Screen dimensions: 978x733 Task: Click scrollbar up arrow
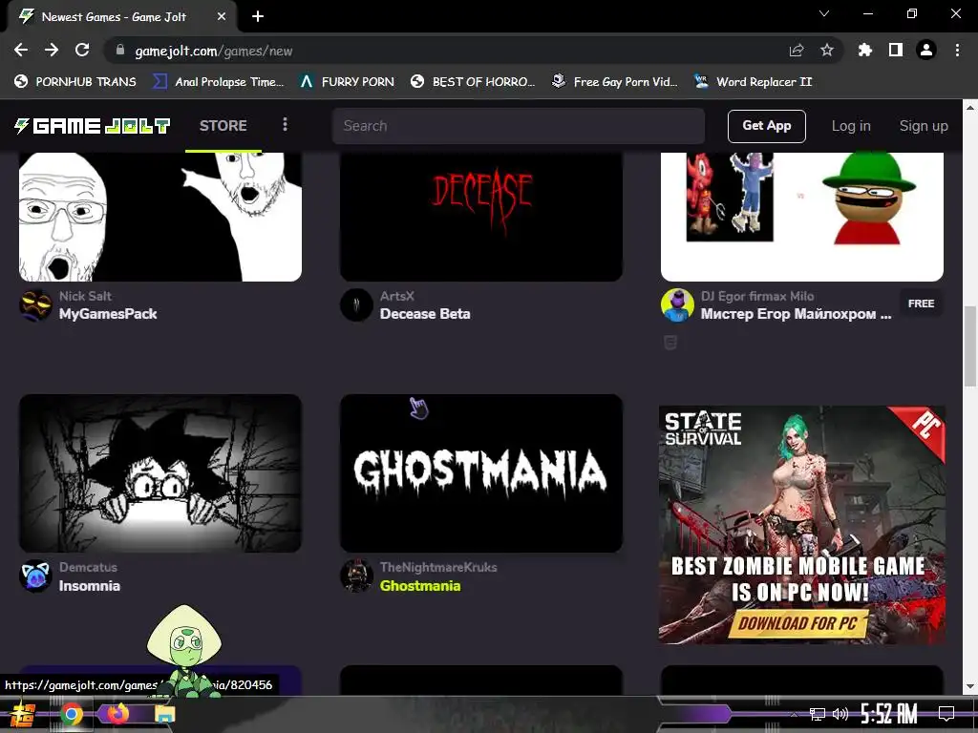pos(970,107)
